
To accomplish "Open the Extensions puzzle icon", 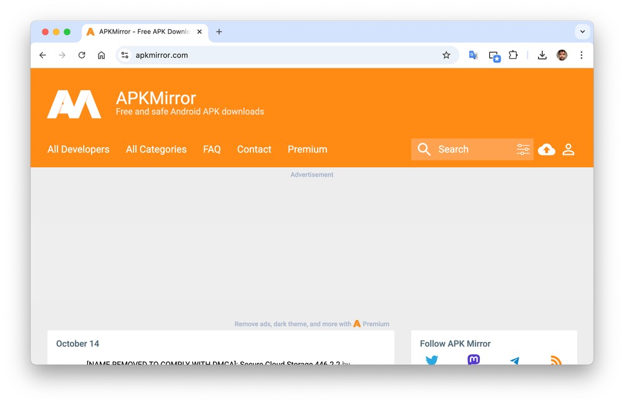I will point(514,55).
